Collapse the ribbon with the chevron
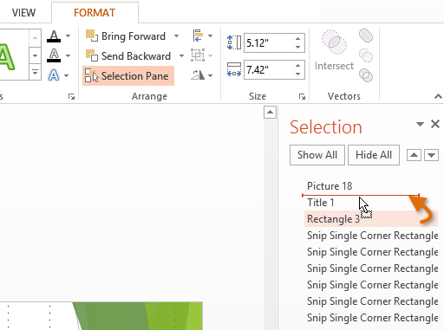The height and width of the screenshot is (330, 444). coord(438,96)
